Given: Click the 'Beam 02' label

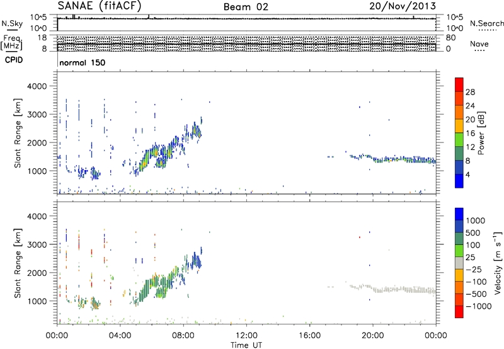Looking at the screenshot, I should pos(246,7).
